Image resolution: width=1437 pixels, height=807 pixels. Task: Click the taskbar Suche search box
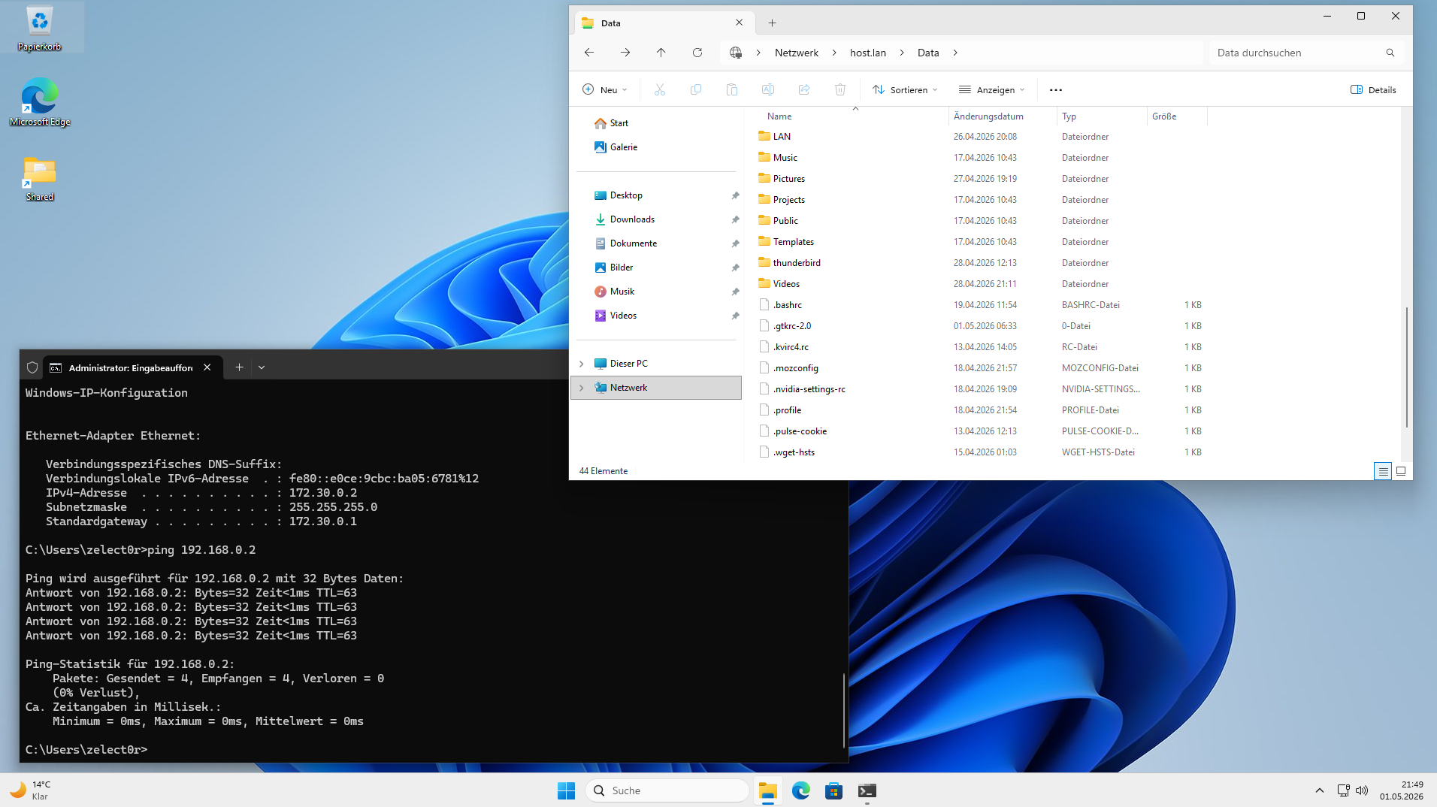[667, 790]
